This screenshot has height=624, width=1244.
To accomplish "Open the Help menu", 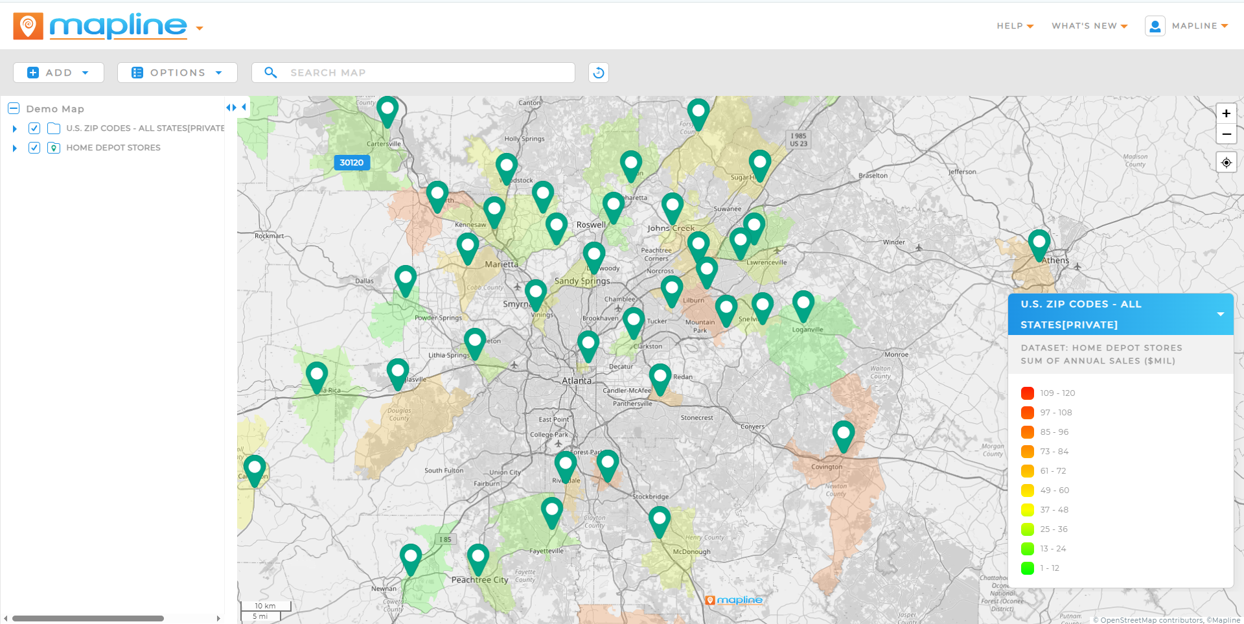I will point(1015,26).
